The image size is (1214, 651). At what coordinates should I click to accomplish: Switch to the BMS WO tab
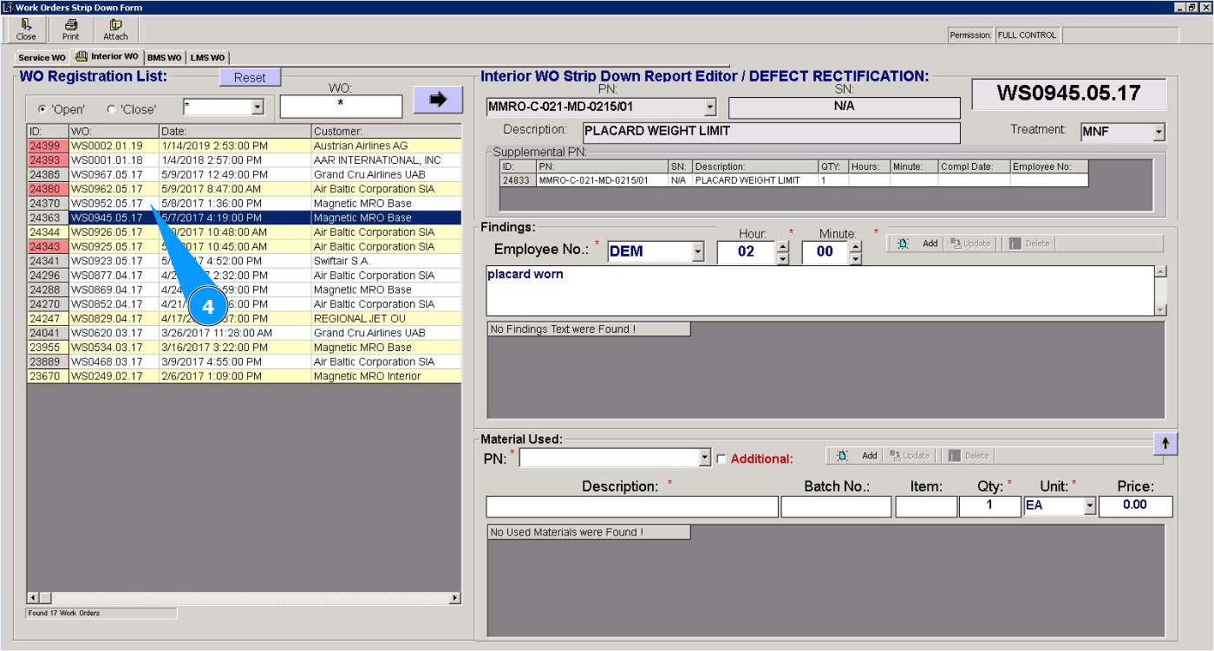pyautogui.click(x=164, y=58)
